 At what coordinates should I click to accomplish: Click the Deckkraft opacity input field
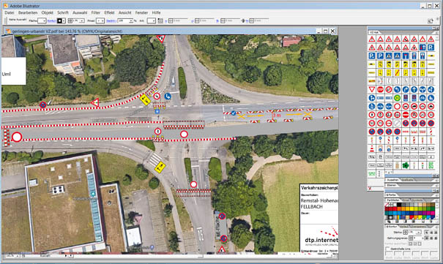point(123,21)
